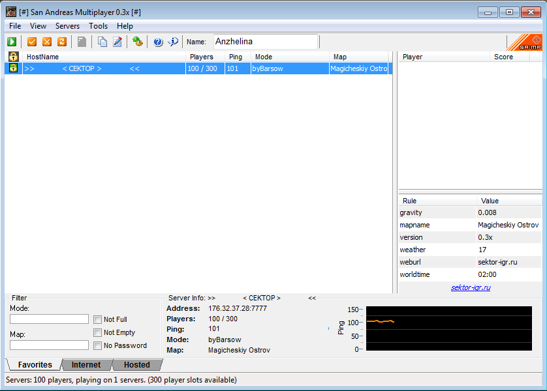Sort by Players column header
547x391 pixels.
pyautogui.click(x=205, y=57)
